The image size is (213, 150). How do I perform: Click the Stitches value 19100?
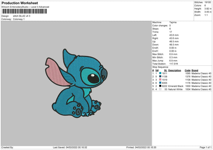click(x=208, y=2)
